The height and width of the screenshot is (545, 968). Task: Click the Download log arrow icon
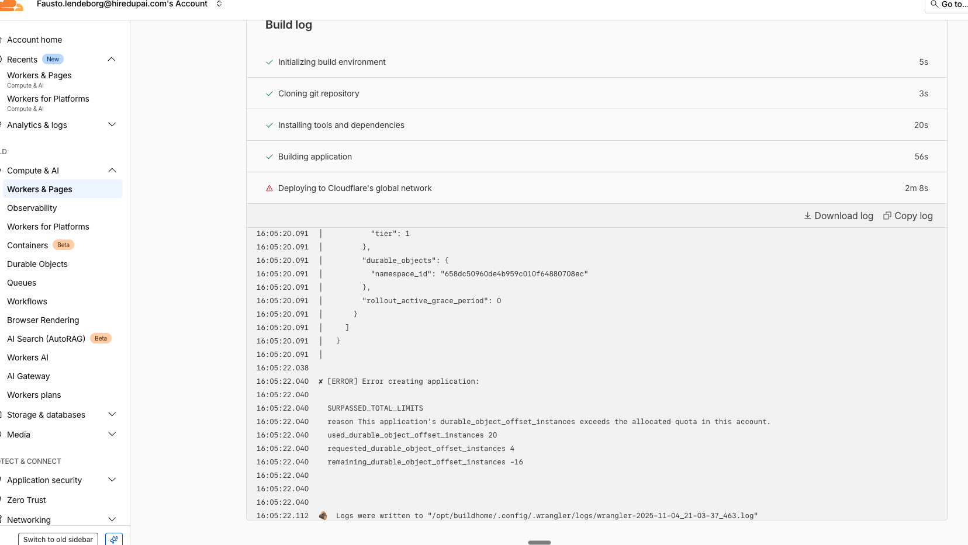tap(807, 216)
